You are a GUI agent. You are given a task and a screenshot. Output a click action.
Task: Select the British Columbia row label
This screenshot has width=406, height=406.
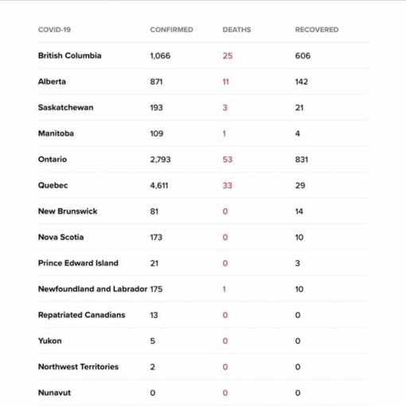tap(70, 56)
